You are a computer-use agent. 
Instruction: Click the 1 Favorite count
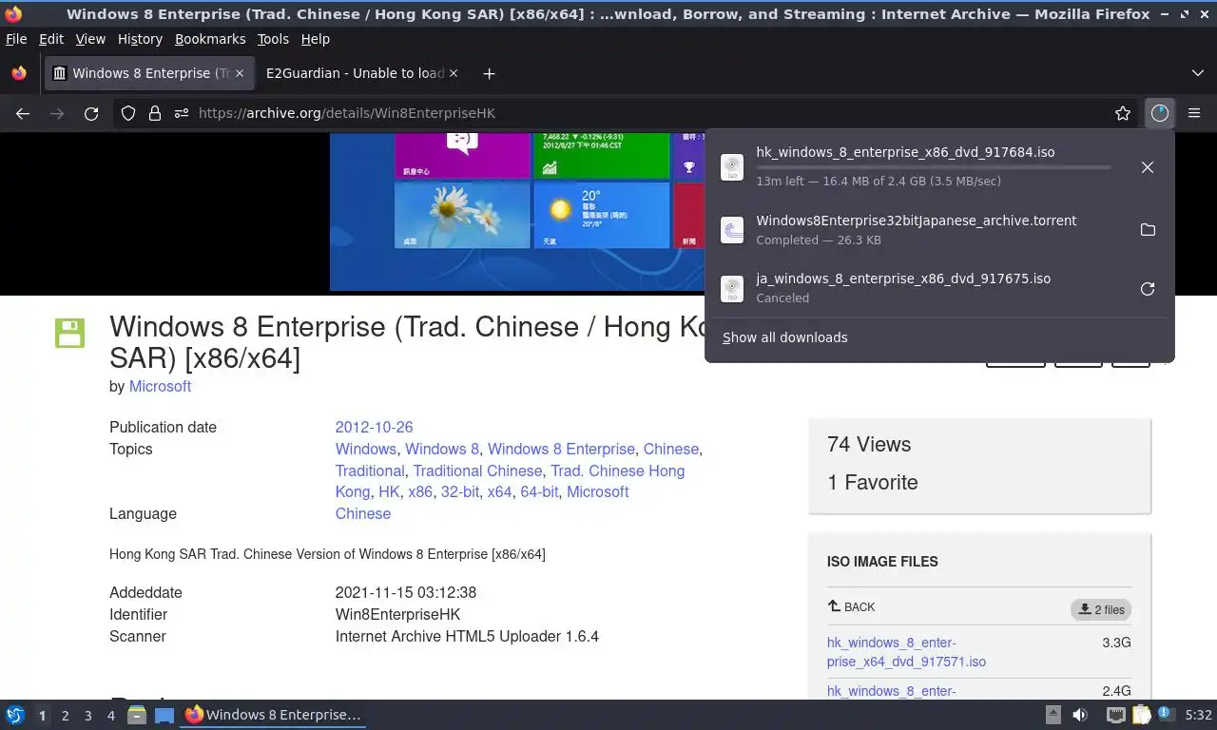point(873,482)
